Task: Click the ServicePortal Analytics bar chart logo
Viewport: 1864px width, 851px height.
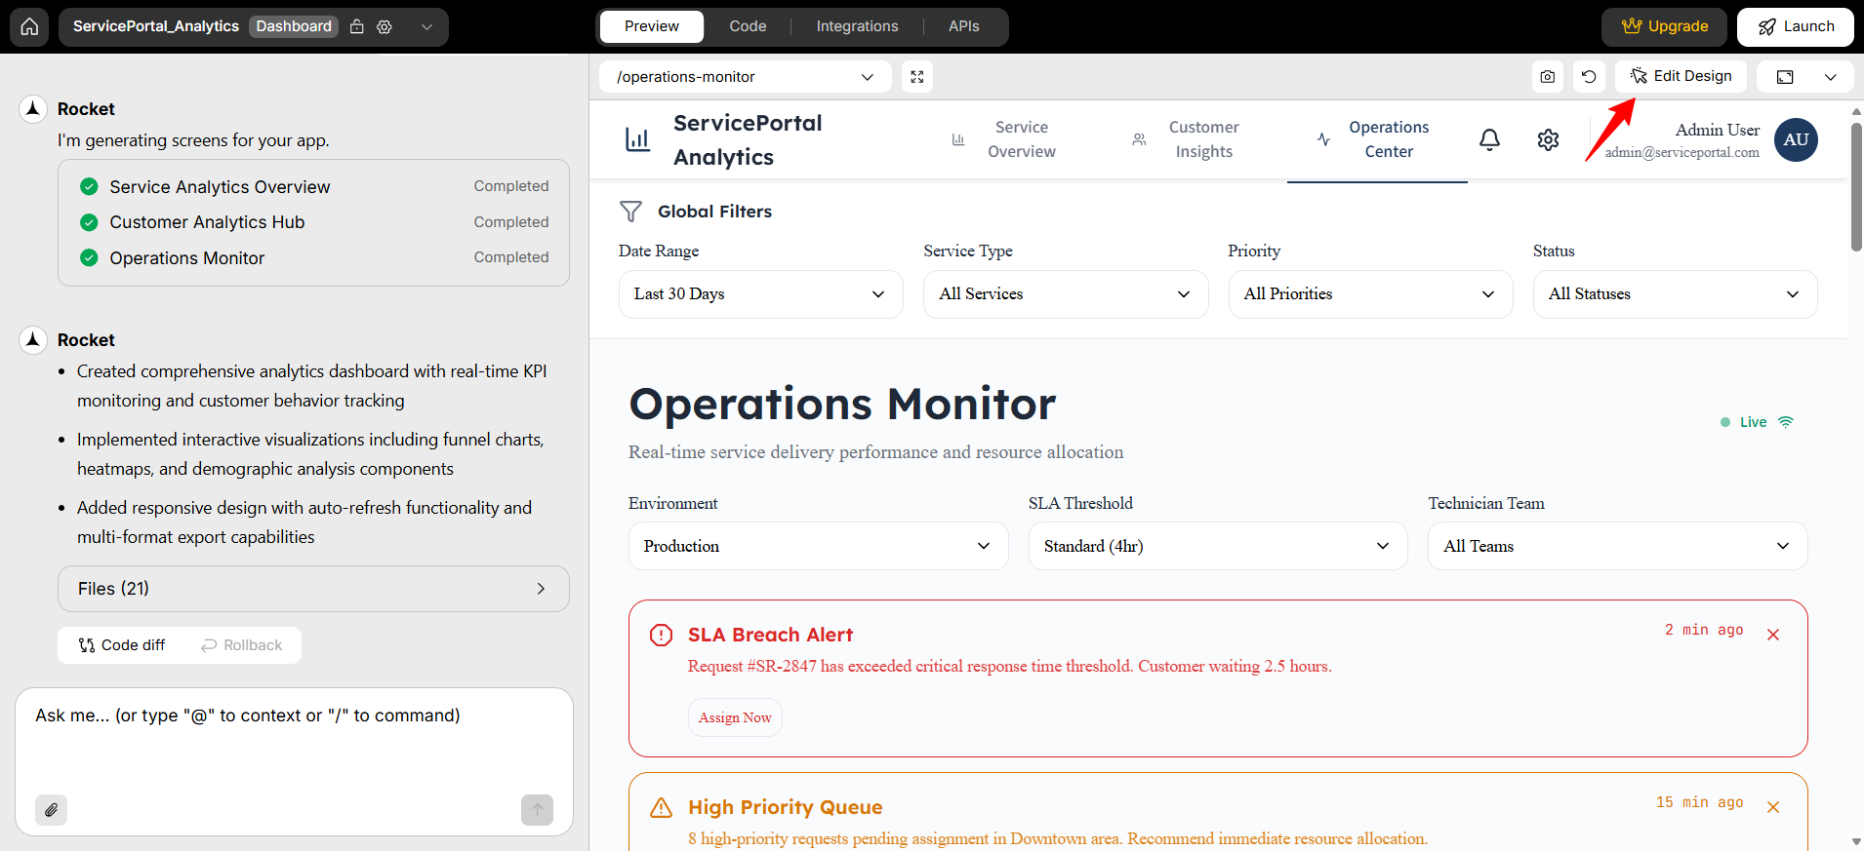Action: pyautogui.click(x=637, y=140)
